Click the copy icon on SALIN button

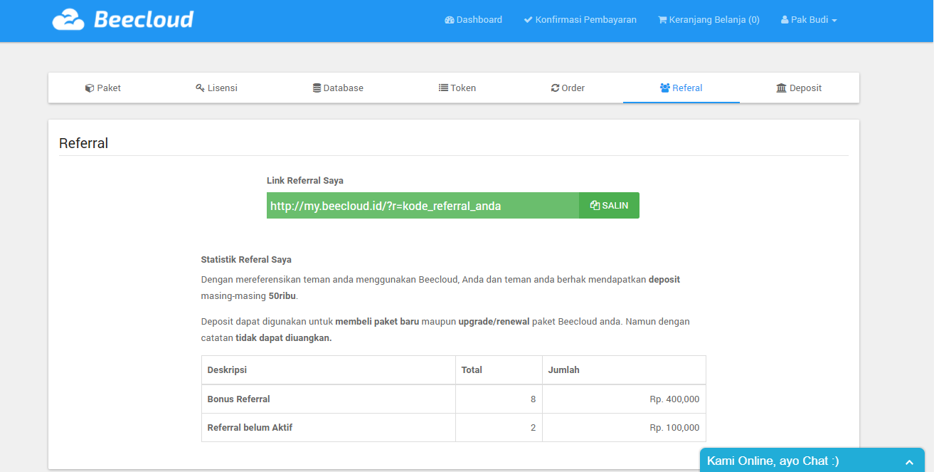[x=595, y=206]
